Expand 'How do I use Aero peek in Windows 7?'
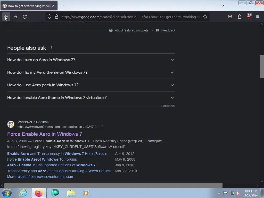Viewport: 264px width, 198px height. coord(91,85)
